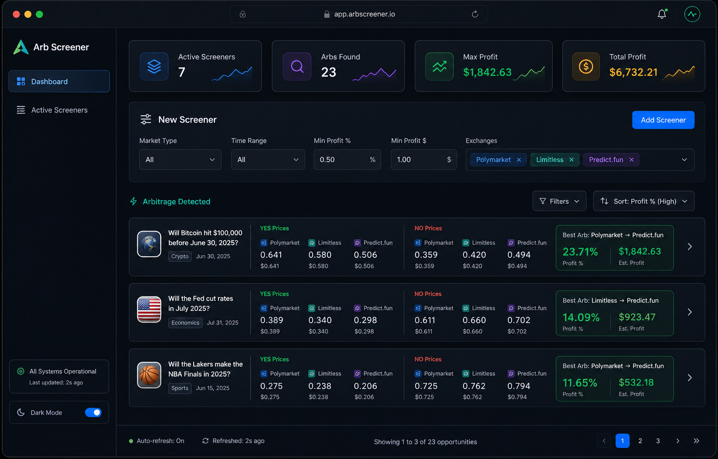Click the Economics category tag

[185, 323]
